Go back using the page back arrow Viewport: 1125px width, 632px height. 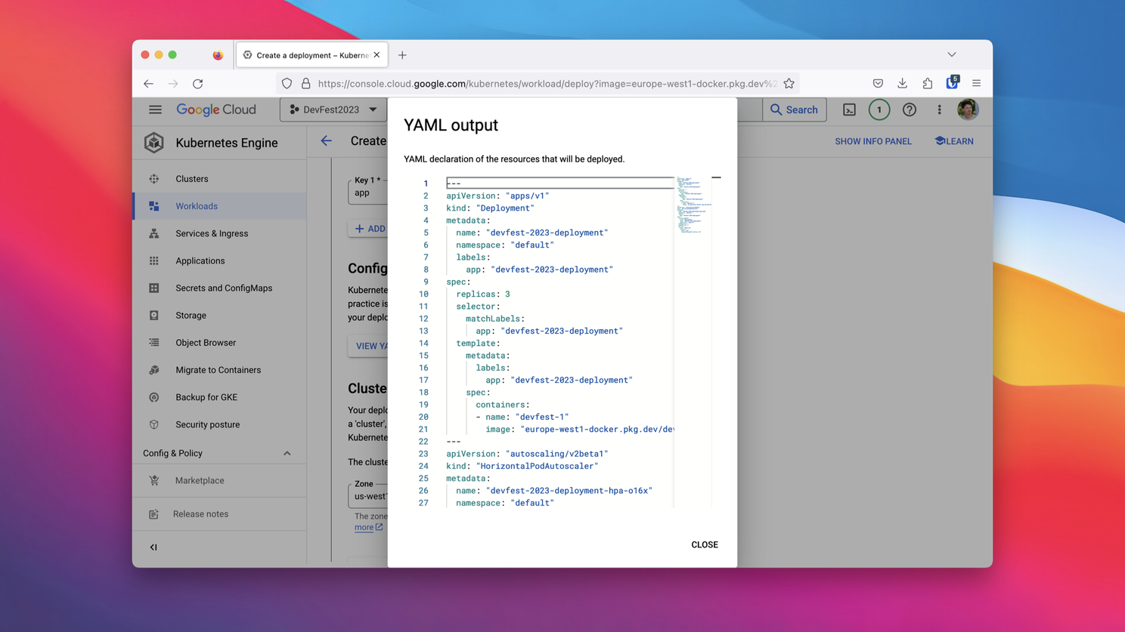coord(326,140)
